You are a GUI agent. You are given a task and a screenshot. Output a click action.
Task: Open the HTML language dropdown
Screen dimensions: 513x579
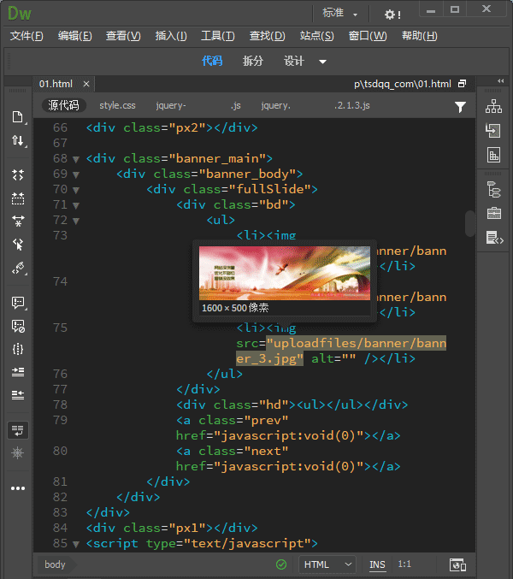click(x=328, y=564)
